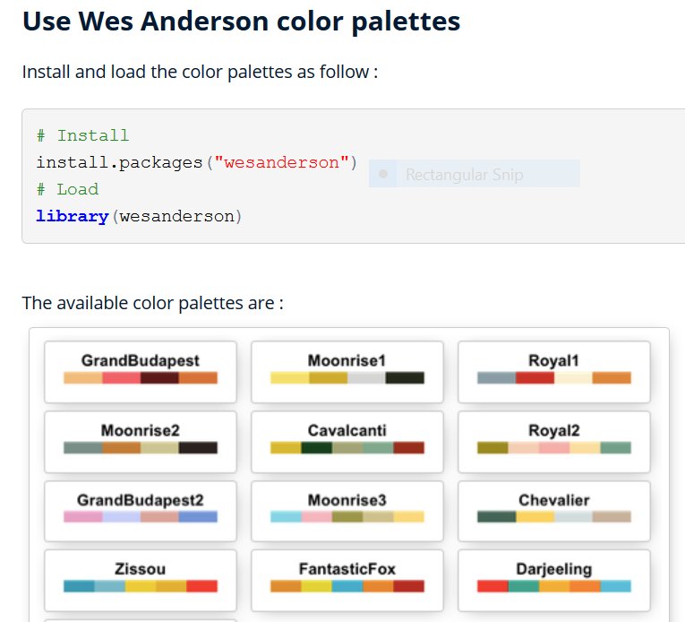Click the library(wesanderson) code line
This screenshot has width=685, height=622.
click(139, 216)
